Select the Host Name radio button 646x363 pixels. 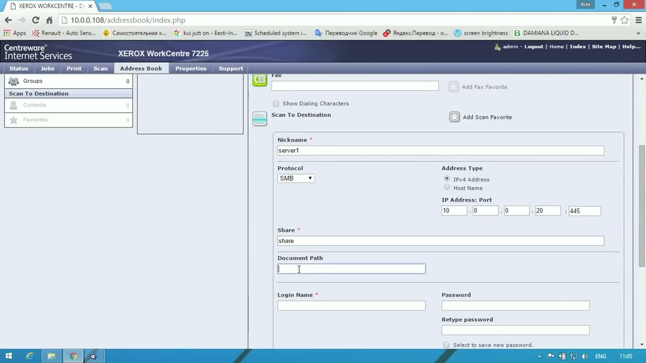tap(447, 187)
